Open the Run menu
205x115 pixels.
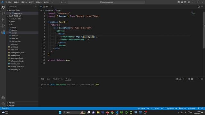(46, 2)
